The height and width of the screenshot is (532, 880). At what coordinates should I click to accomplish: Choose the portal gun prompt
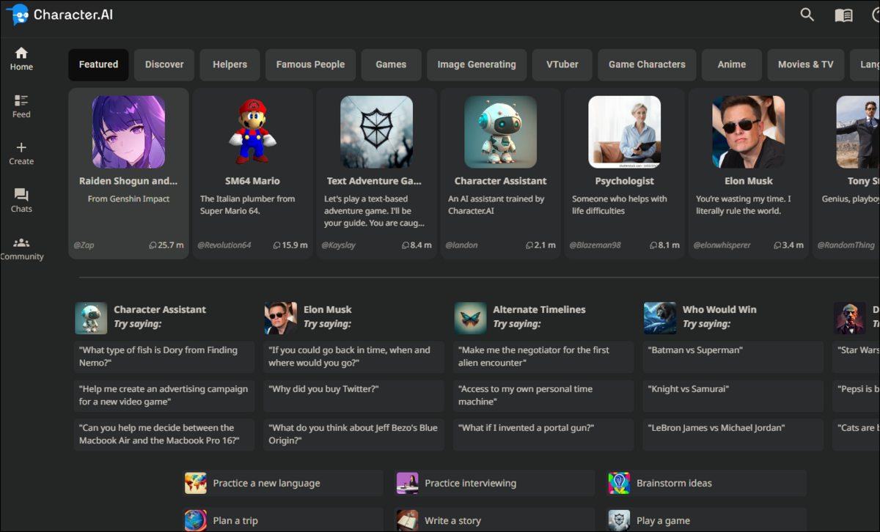click(543, 435)
